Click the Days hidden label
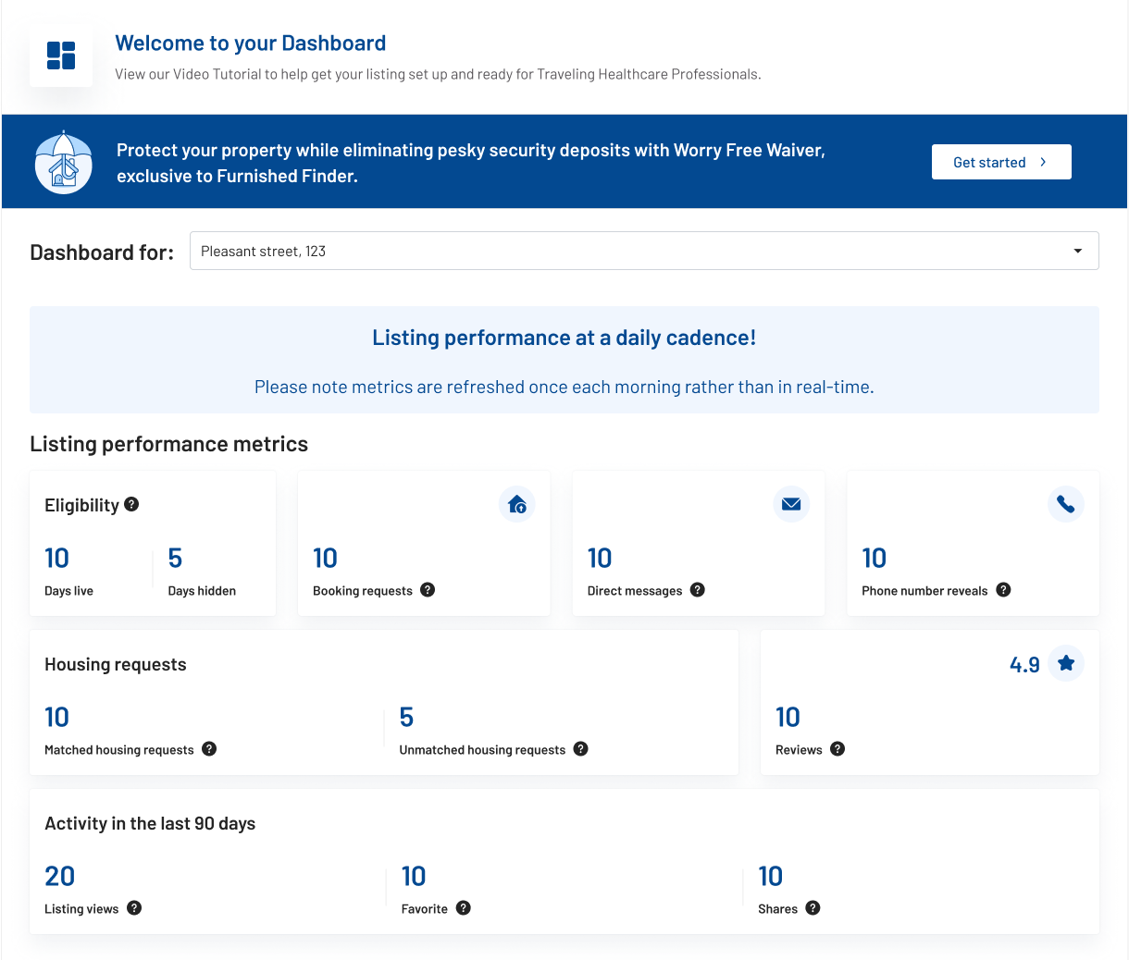The image size is (1129, 960). click(x=202, y=591)
